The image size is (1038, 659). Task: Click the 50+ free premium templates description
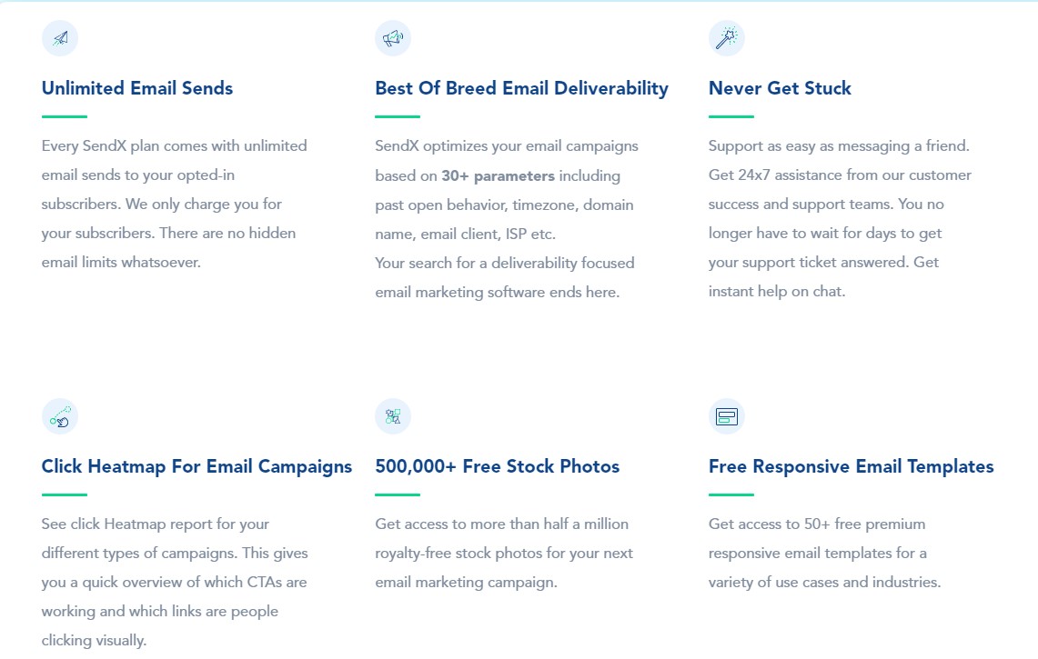(824, 554)
